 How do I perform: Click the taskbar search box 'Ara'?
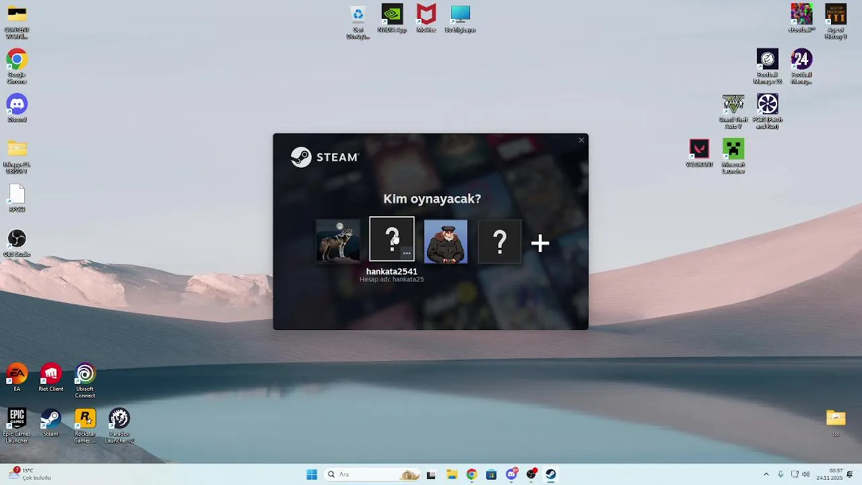point(373,474)
